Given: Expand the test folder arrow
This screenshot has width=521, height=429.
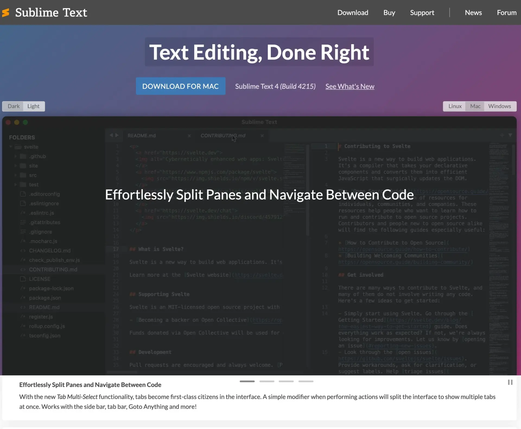Looking at the screenshot, I should coord(16,185).
